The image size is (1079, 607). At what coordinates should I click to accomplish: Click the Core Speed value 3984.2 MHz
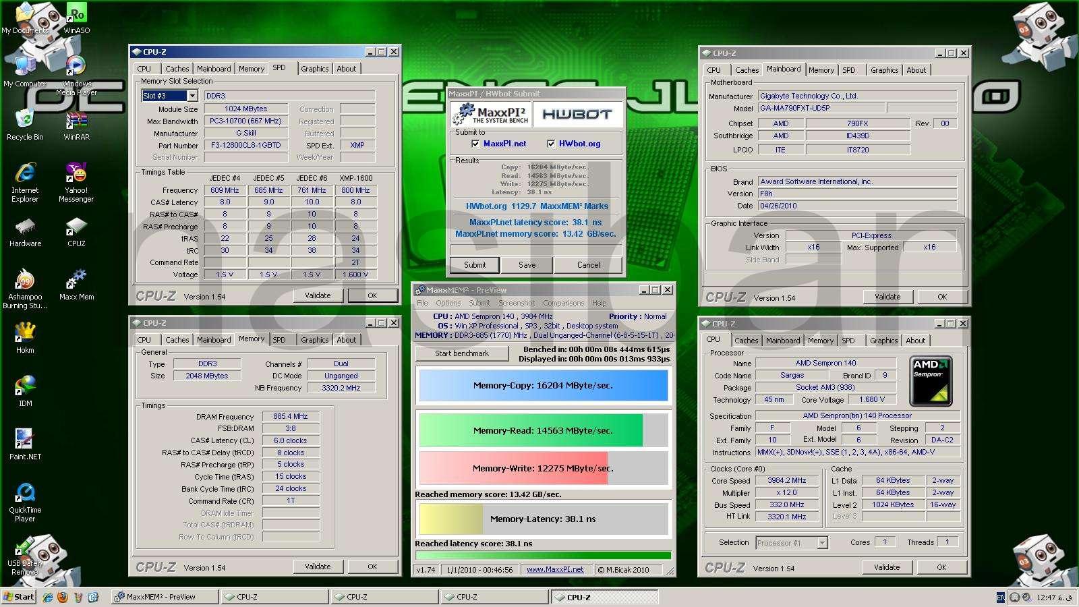click(x=787, y=480)
